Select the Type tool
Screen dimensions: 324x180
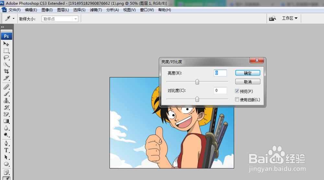click(x=6, y=150)
